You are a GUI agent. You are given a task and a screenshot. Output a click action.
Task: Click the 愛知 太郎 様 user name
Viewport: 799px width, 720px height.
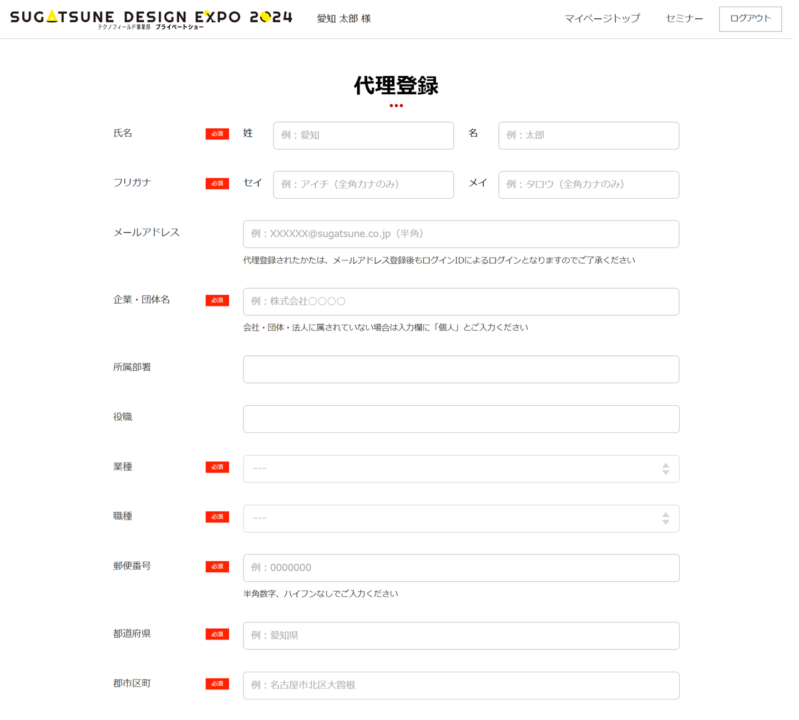pyautogui.click(x=343, y=19)
